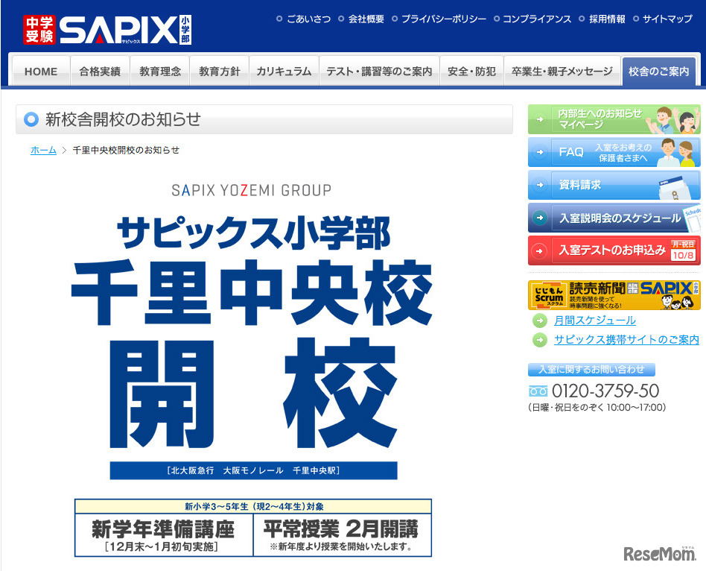Open the 読売新聞 SAPIX banner
Viewport: 706px width, 571px height.
[614, 295]
